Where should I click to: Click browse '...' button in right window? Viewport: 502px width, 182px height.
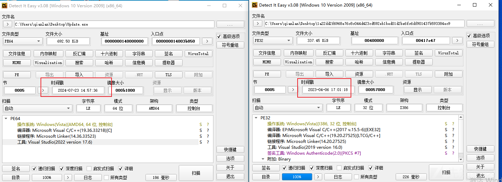(480, 24)
